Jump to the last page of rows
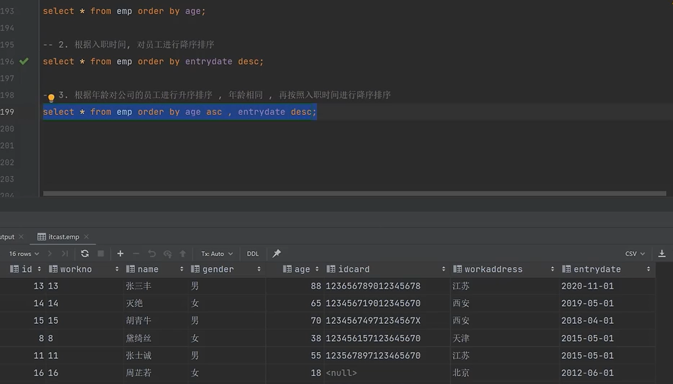Viewport: 673px width, 384px height. coord(65,253)
